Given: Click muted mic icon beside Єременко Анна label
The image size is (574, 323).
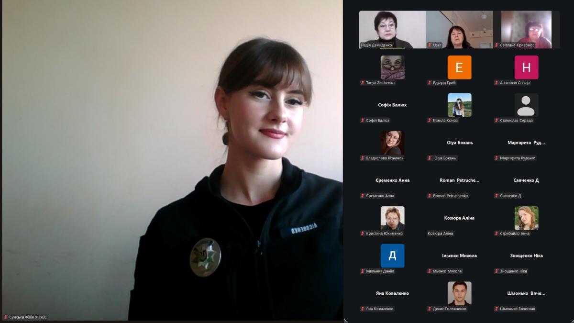Looking at the screenshot, I should pos(363,196).
